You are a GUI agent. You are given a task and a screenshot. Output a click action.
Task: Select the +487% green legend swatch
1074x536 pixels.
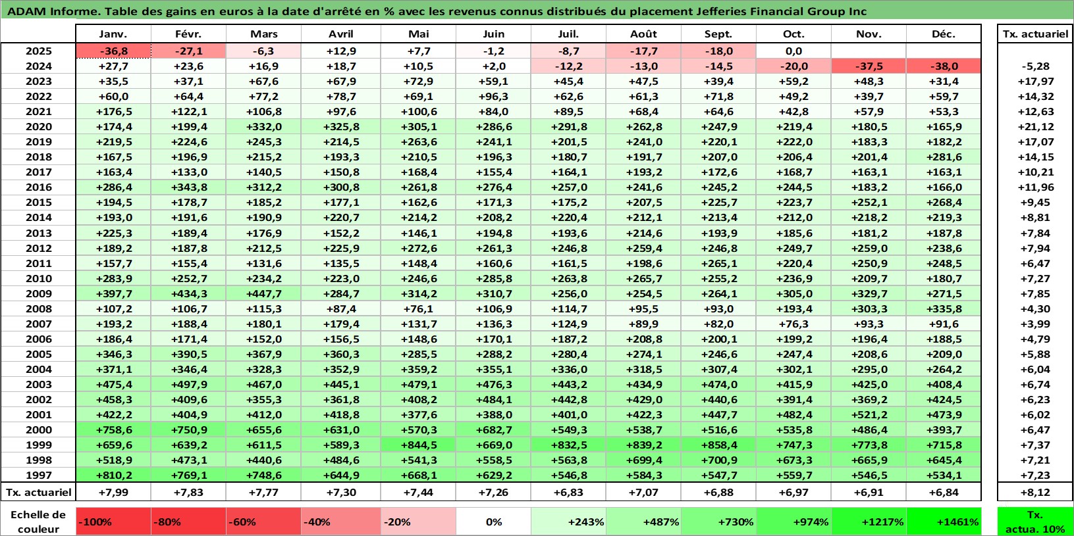click(x=643, y=522)
